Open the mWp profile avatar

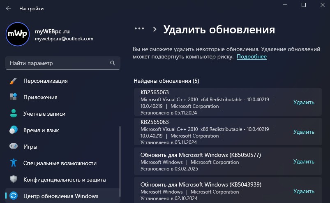pos(18,34)
